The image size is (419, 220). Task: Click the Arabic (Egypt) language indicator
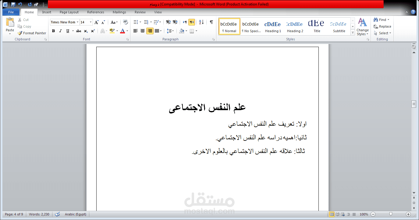(x=76, y=214)
